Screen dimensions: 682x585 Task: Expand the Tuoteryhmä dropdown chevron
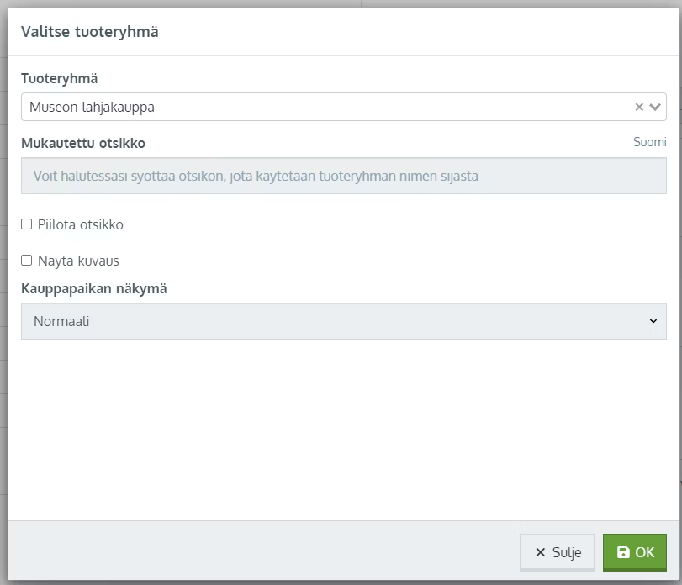coord(655,107)
